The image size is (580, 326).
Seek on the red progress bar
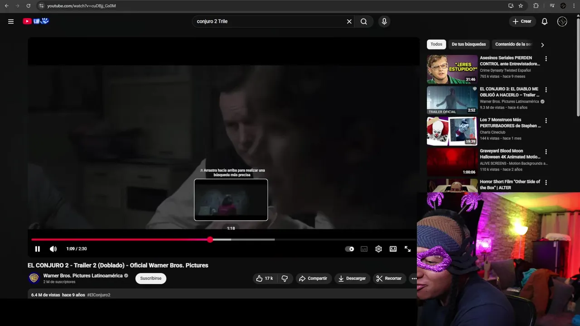pos(121,240)
